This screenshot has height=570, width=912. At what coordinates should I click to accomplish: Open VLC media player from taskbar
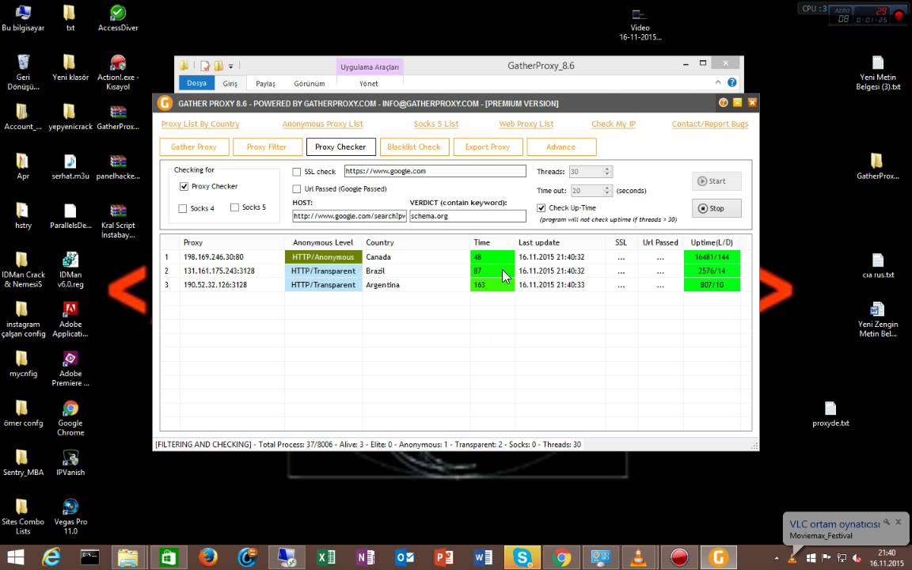pos(639,558)
